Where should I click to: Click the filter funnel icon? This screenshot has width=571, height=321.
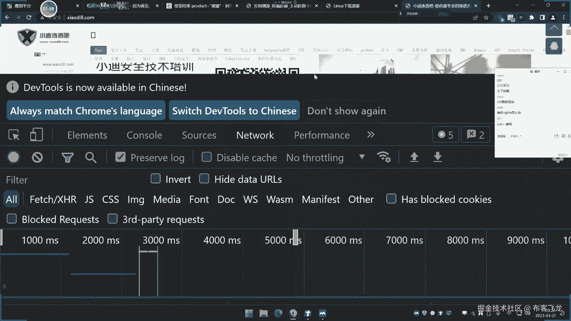tap(68, 157)
